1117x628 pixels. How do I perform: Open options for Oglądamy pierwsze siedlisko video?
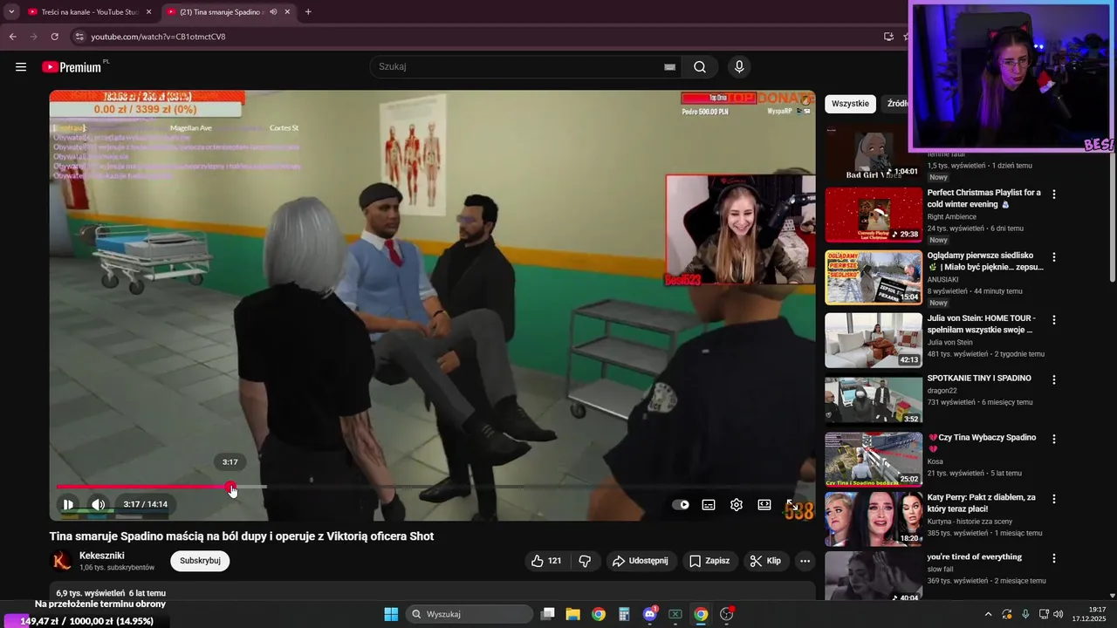1054,257
